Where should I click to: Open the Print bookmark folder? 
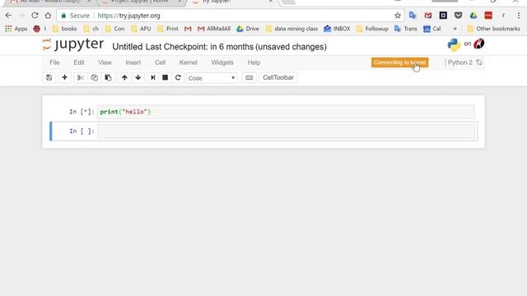(x=168, y=29)
